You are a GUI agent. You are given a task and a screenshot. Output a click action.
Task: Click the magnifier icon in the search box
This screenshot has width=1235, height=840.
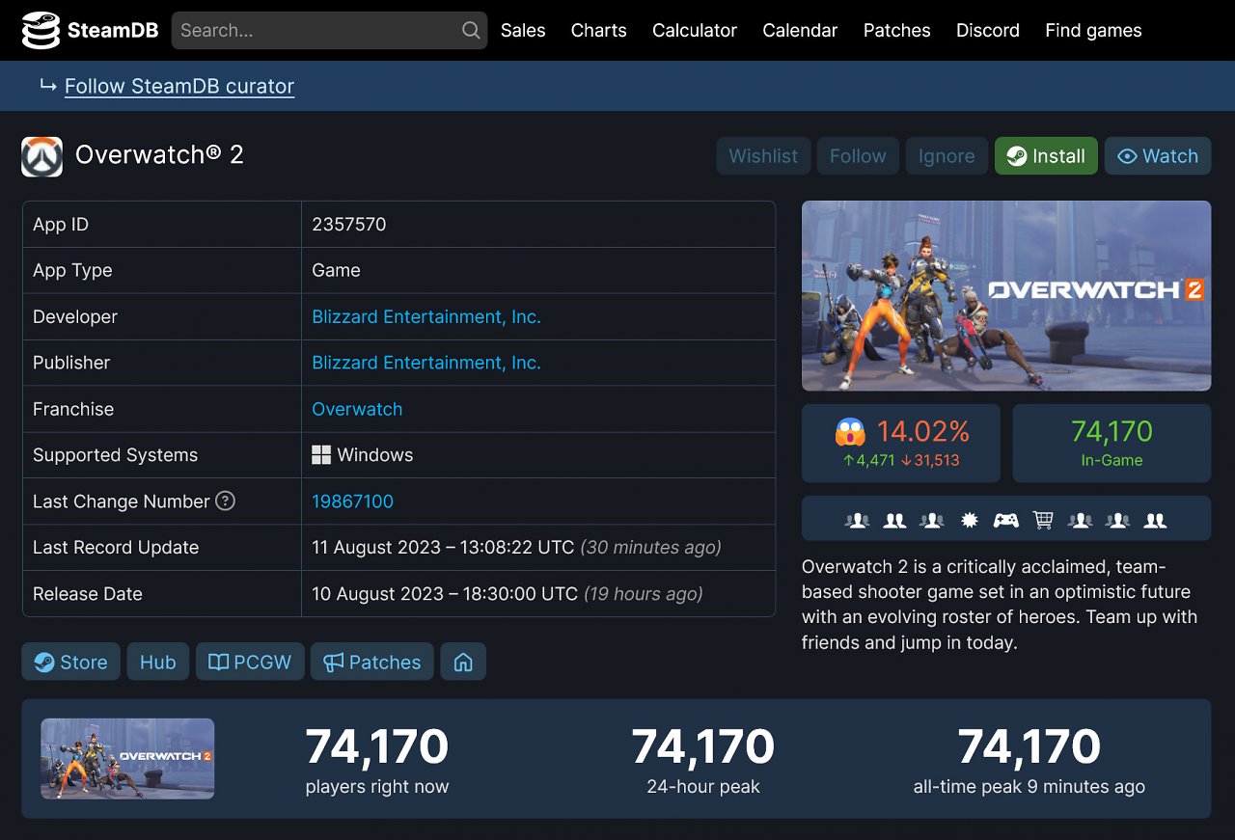(x=471, y=30)
